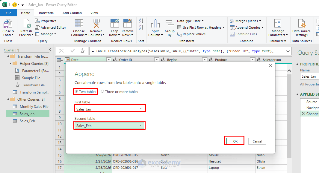Viewport: 319px width, 173px height.
Task: Open the Date column filter dropdown
Action: [109, 60]
